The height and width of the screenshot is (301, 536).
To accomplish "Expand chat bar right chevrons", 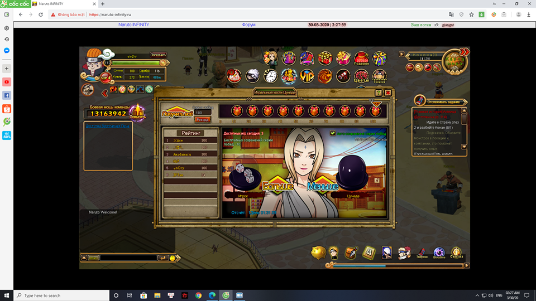I will 178,258.
